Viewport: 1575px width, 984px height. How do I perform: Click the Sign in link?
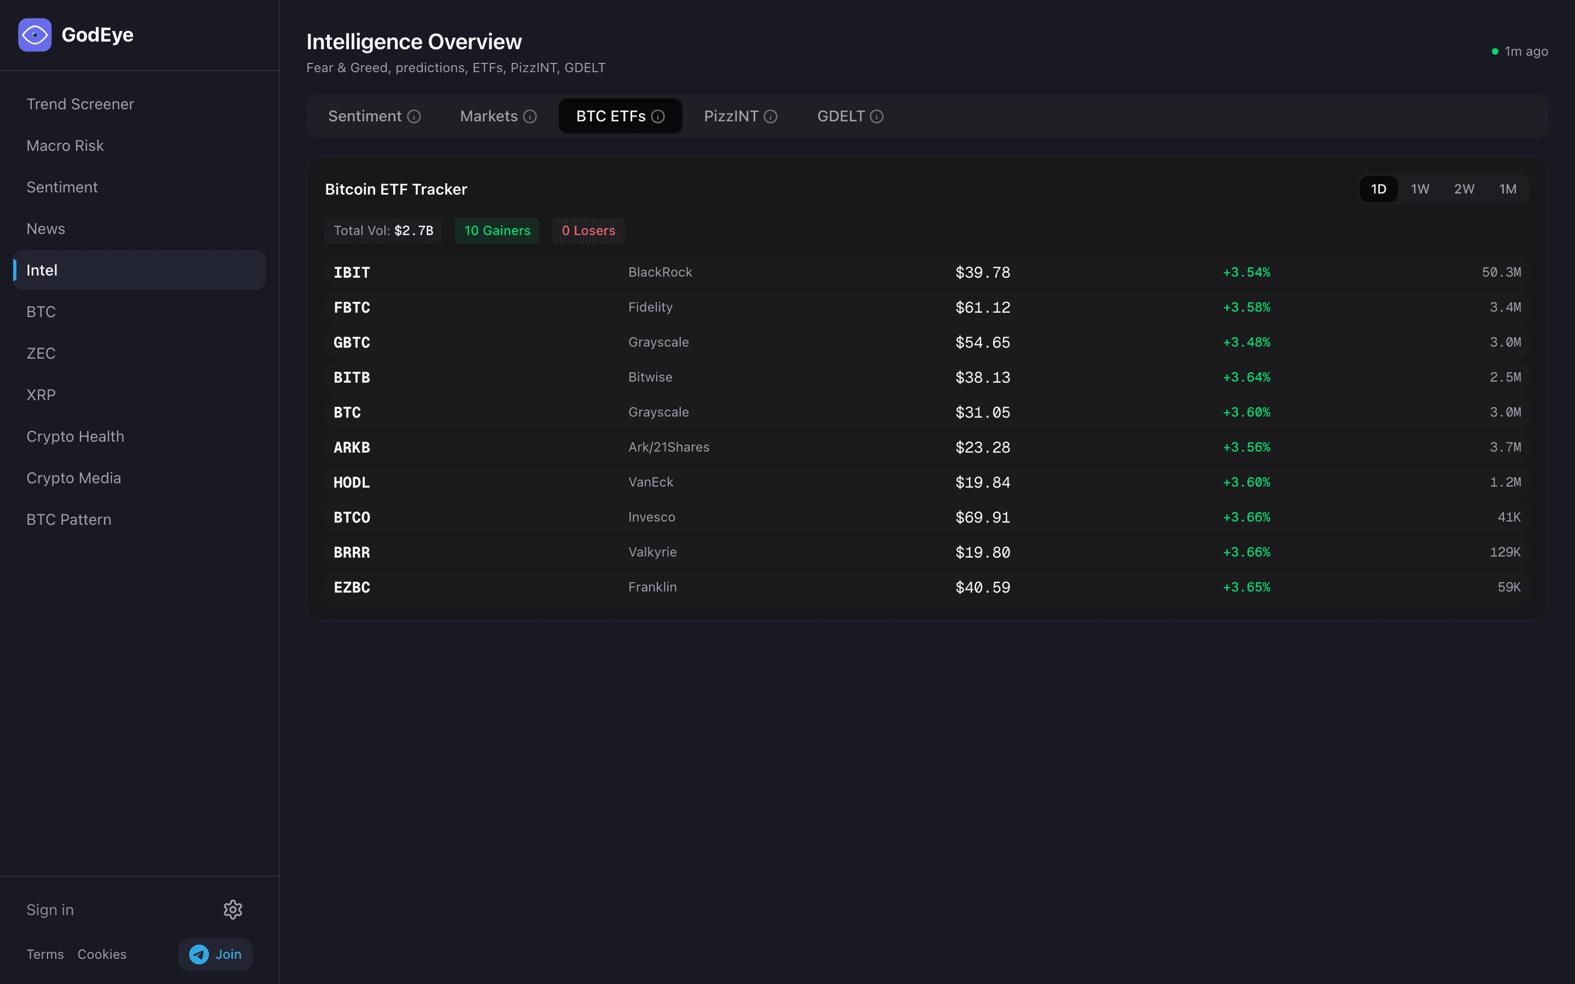point(50,910)
